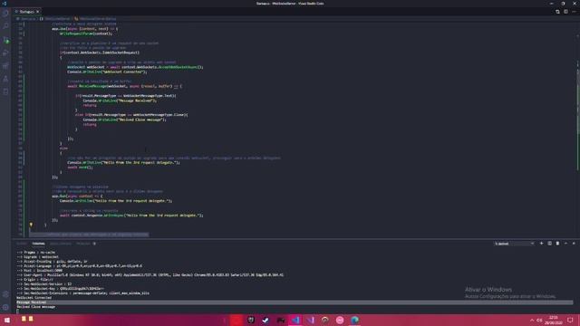Split the terminal using the split icon
This screenshot has height=326, width=580.
tap(550, 244)
